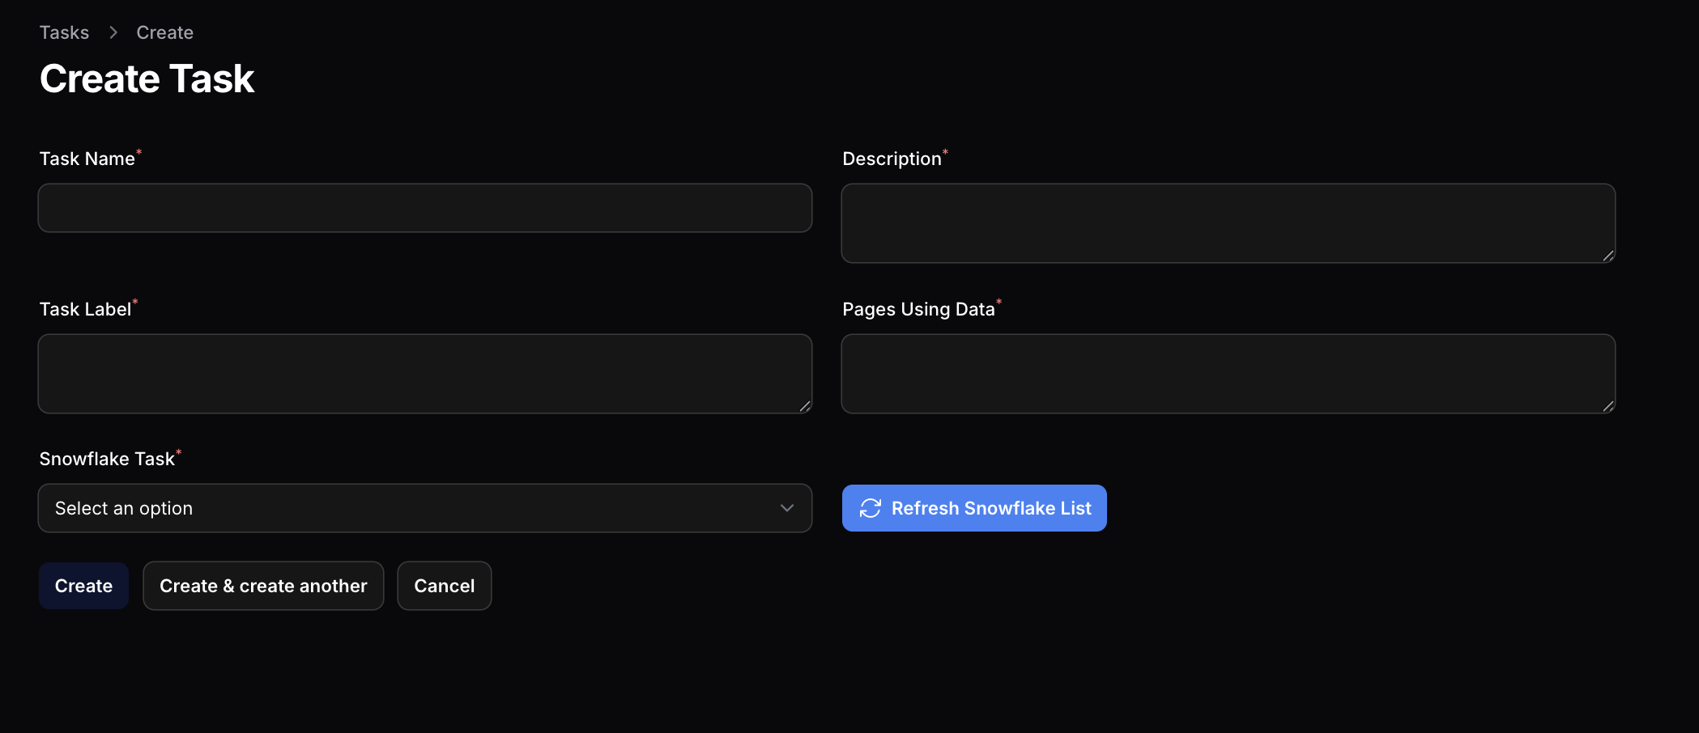The image size is (1699, 733).
Task: Navigate to Tasks via the breadcrumb
Action: coord(64,32)
